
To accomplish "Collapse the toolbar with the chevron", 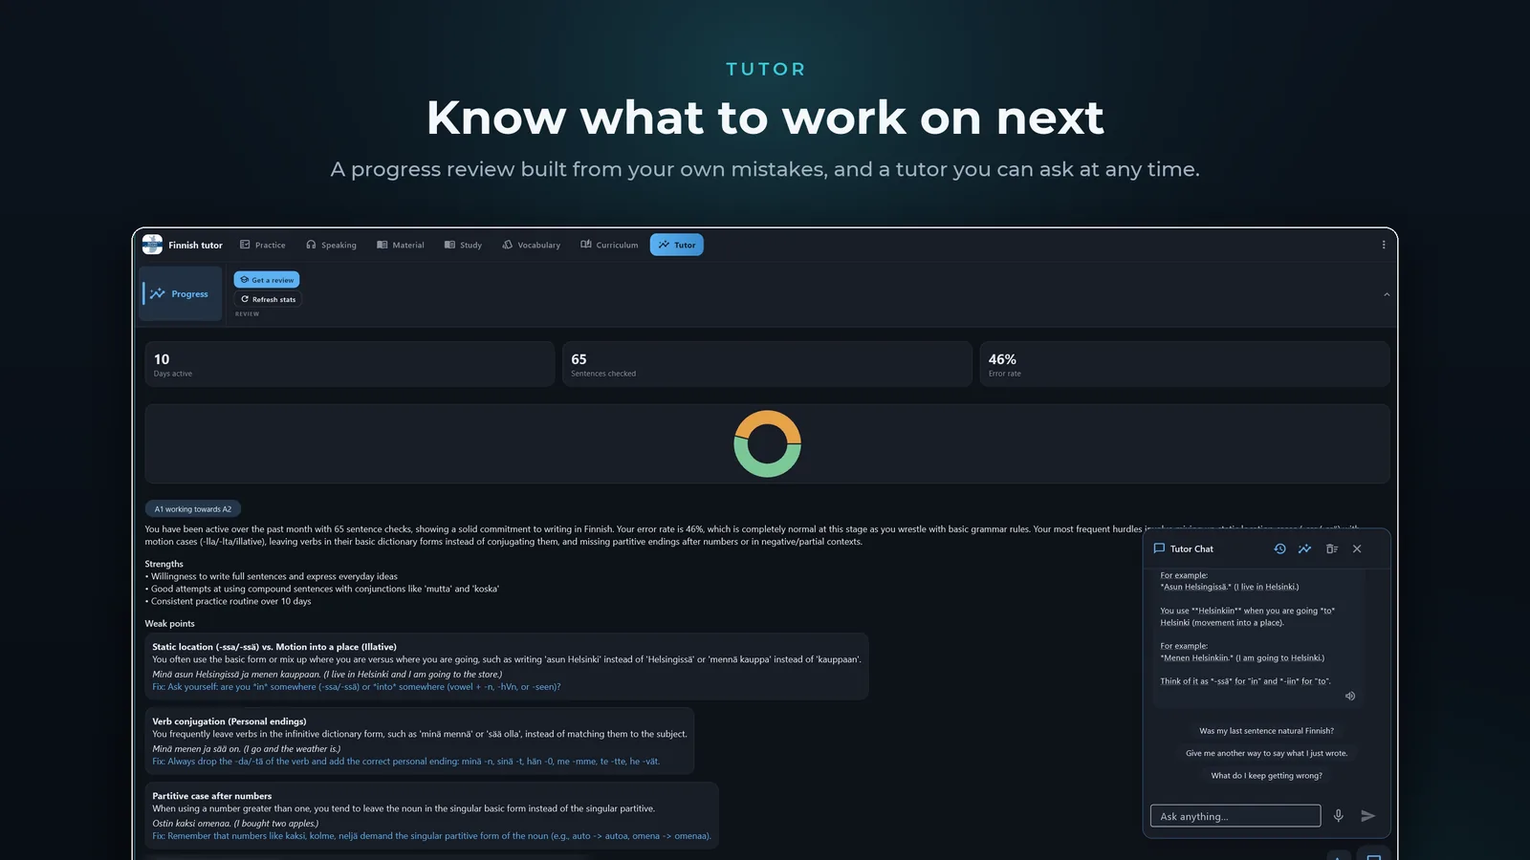I will [1387, 294].
